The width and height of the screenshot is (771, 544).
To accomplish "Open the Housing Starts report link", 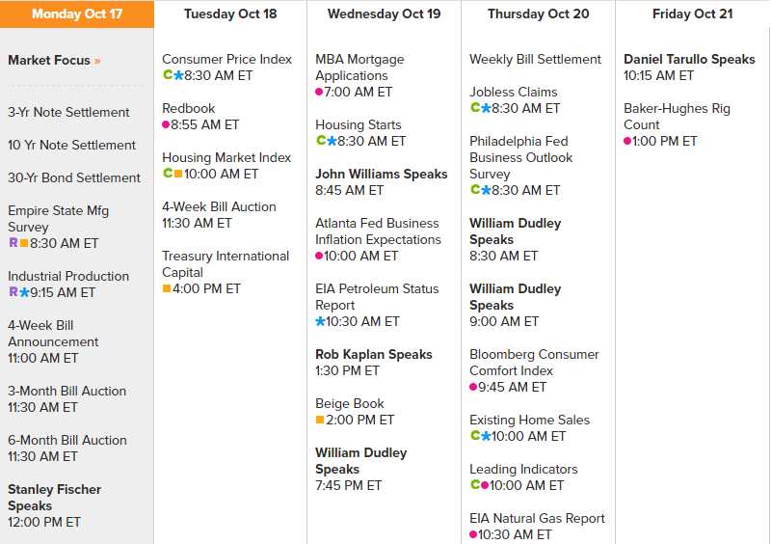I will 359,124.
